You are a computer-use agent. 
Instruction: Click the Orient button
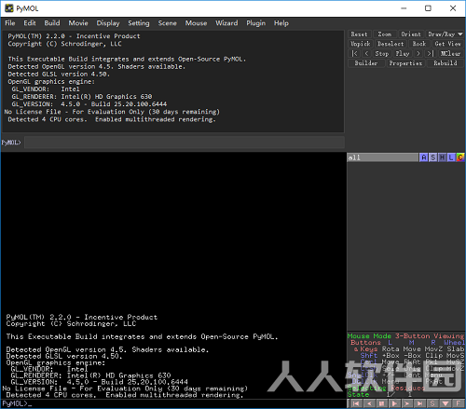411,34
